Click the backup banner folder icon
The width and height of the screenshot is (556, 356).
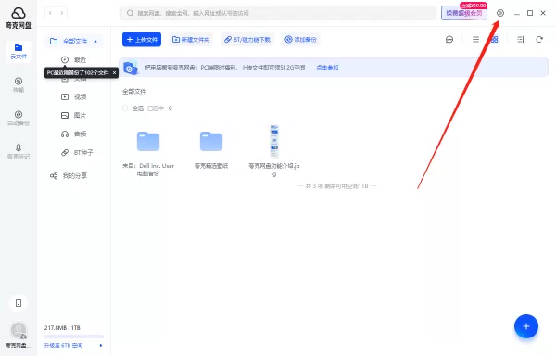click(130, 68)
